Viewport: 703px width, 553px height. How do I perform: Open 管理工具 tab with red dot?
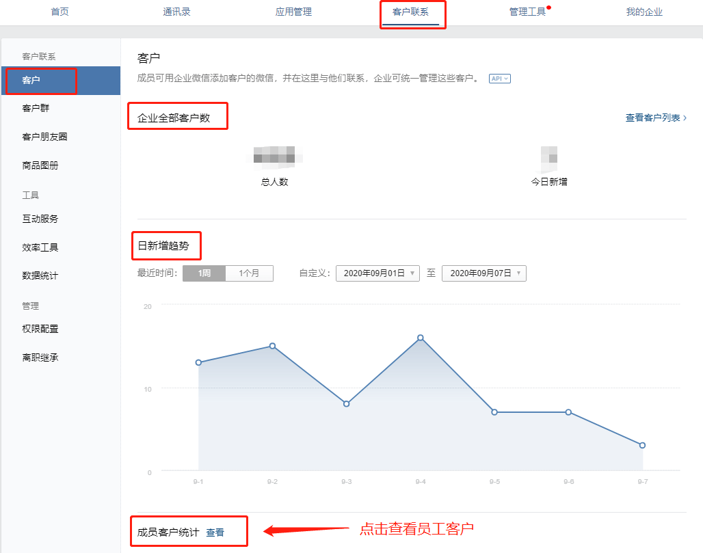point(527,12)
